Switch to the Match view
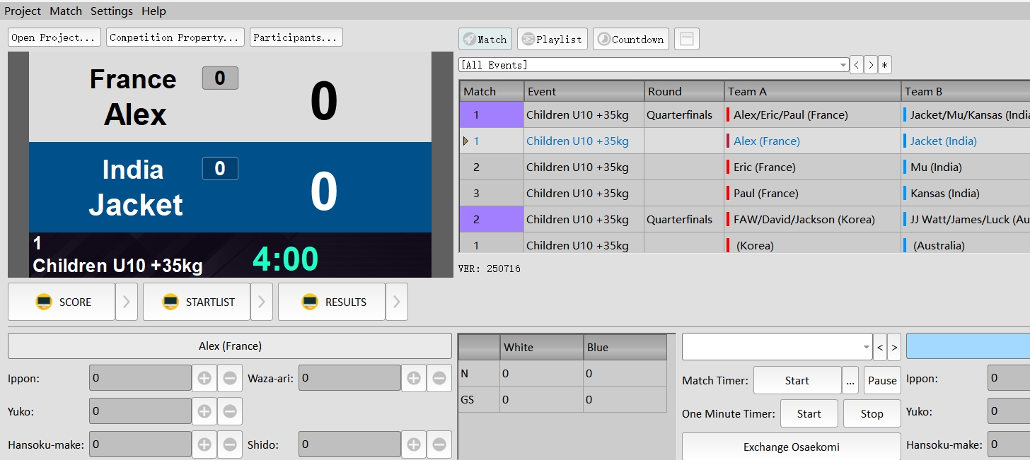 pos(485,40)
